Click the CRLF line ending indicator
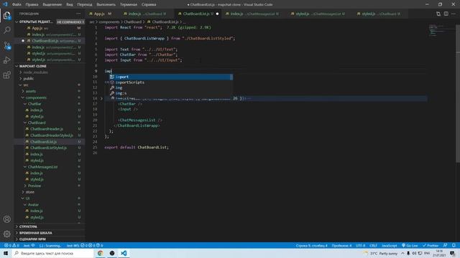The image size is (460, 258). 373,245
